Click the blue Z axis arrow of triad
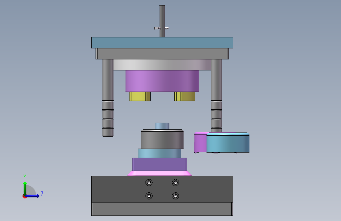 click(x=33, y=196)
